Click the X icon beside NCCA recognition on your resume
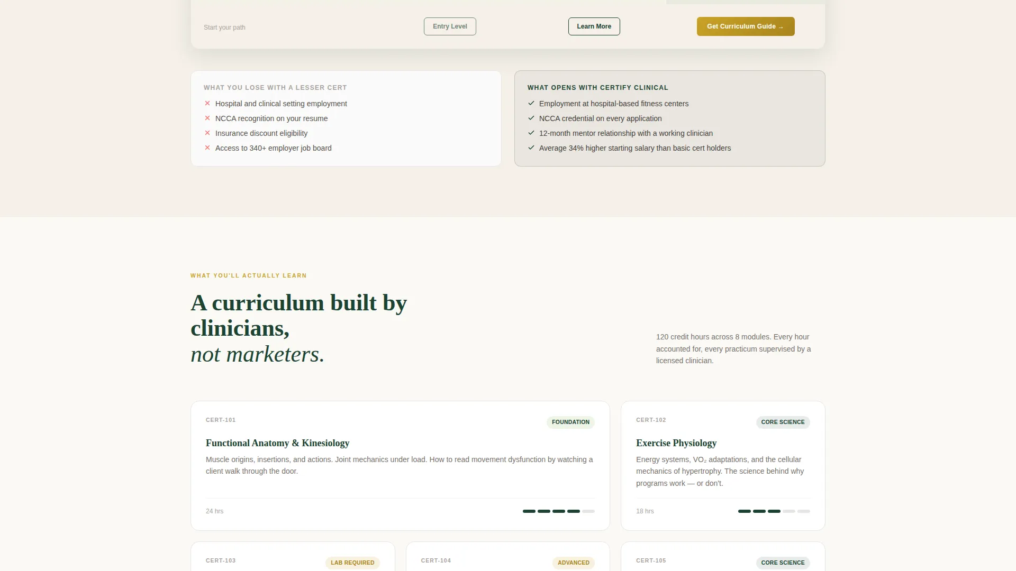Viewport: 1016px width, 571px height. coord(207,118)
